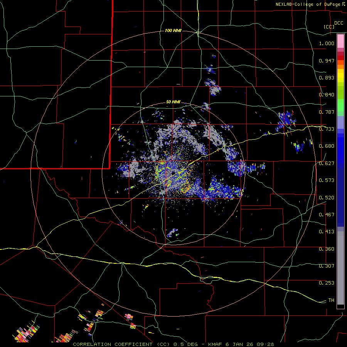Viewport: 347px width, 347px height.
Task: Pick the orange swatch on the color bar
Action: tap(340, 67)
